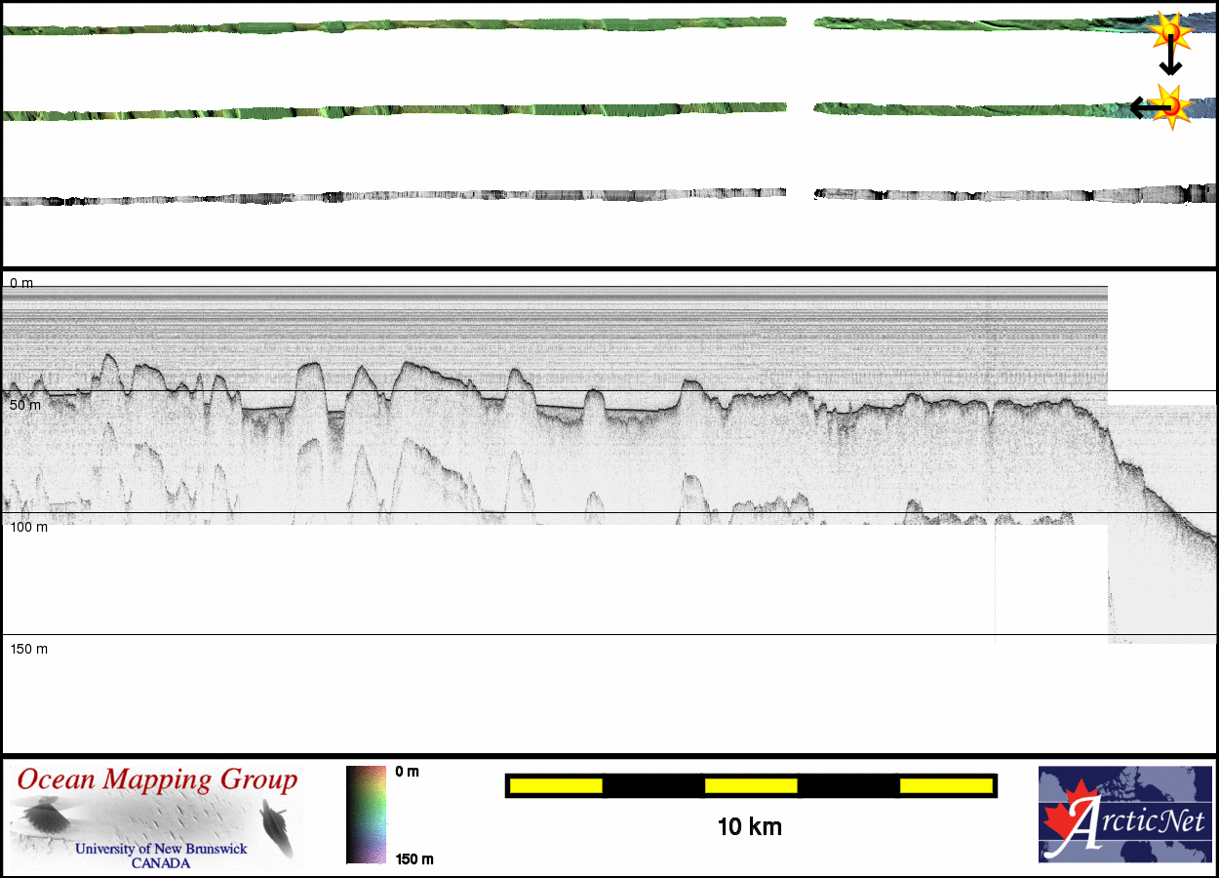Click the rainbow depth color legend swatch
The width and height of the screenshot is (1219, 878).
(366, 815)
